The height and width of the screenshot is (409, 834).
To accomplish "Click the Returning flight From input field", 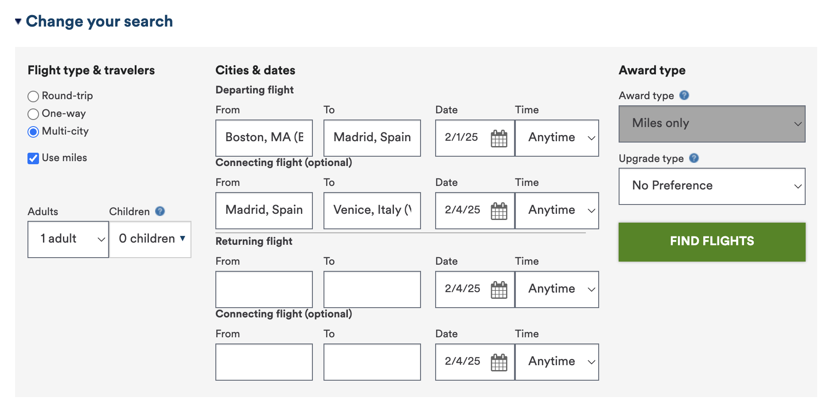I will click(264, 289).
